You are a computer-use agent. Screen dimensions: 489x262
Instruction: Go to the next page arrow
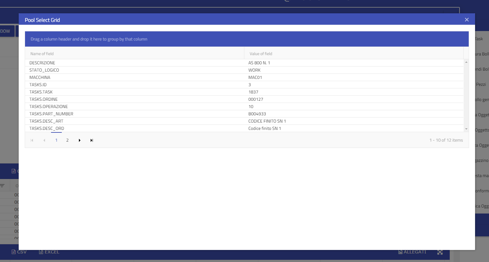[x=80, y=140]
